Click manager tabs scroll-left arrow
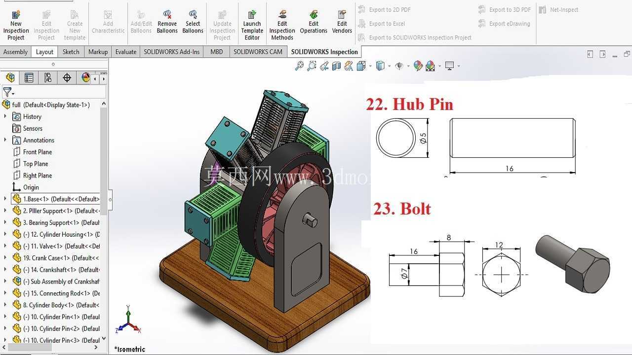The width and height of the screenshot is (632, 355). click(x=95, y=78)
